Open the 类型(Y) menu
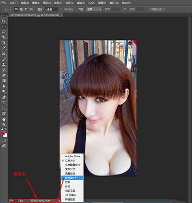The height and width of the screenshot is (203, 192). click(x=58, y=3)
